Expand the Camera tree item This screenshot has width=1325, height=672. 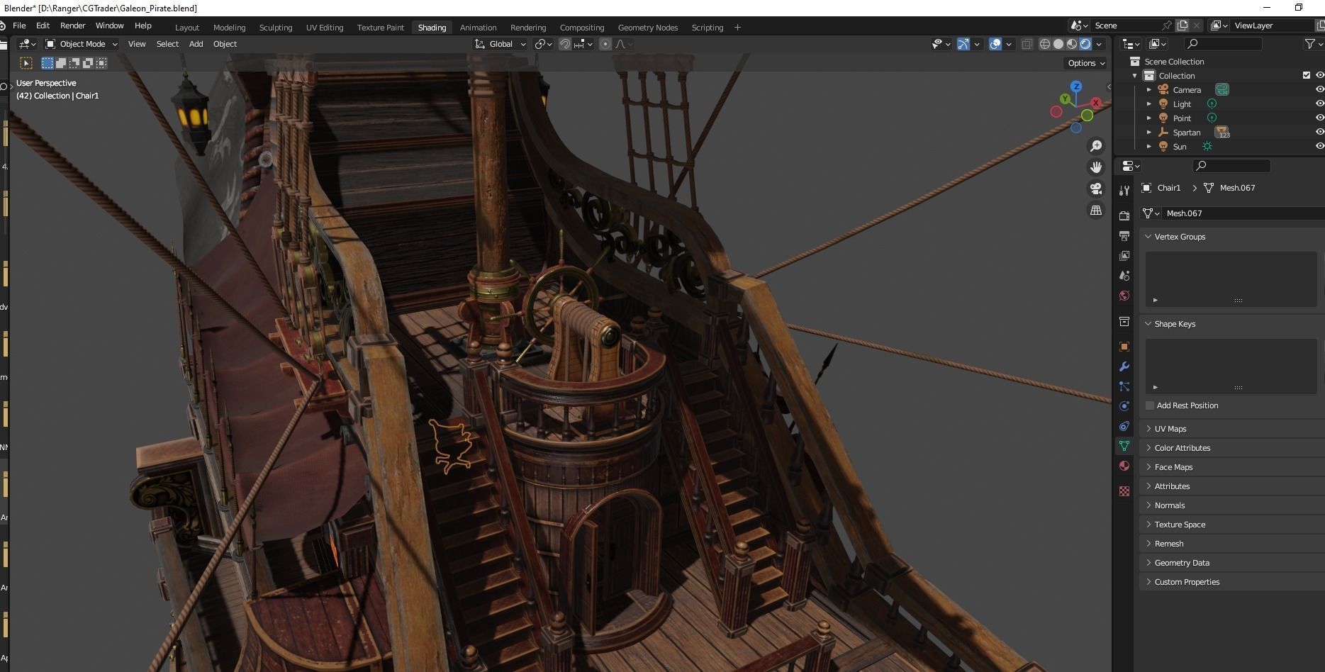(x=1149, y=90)
